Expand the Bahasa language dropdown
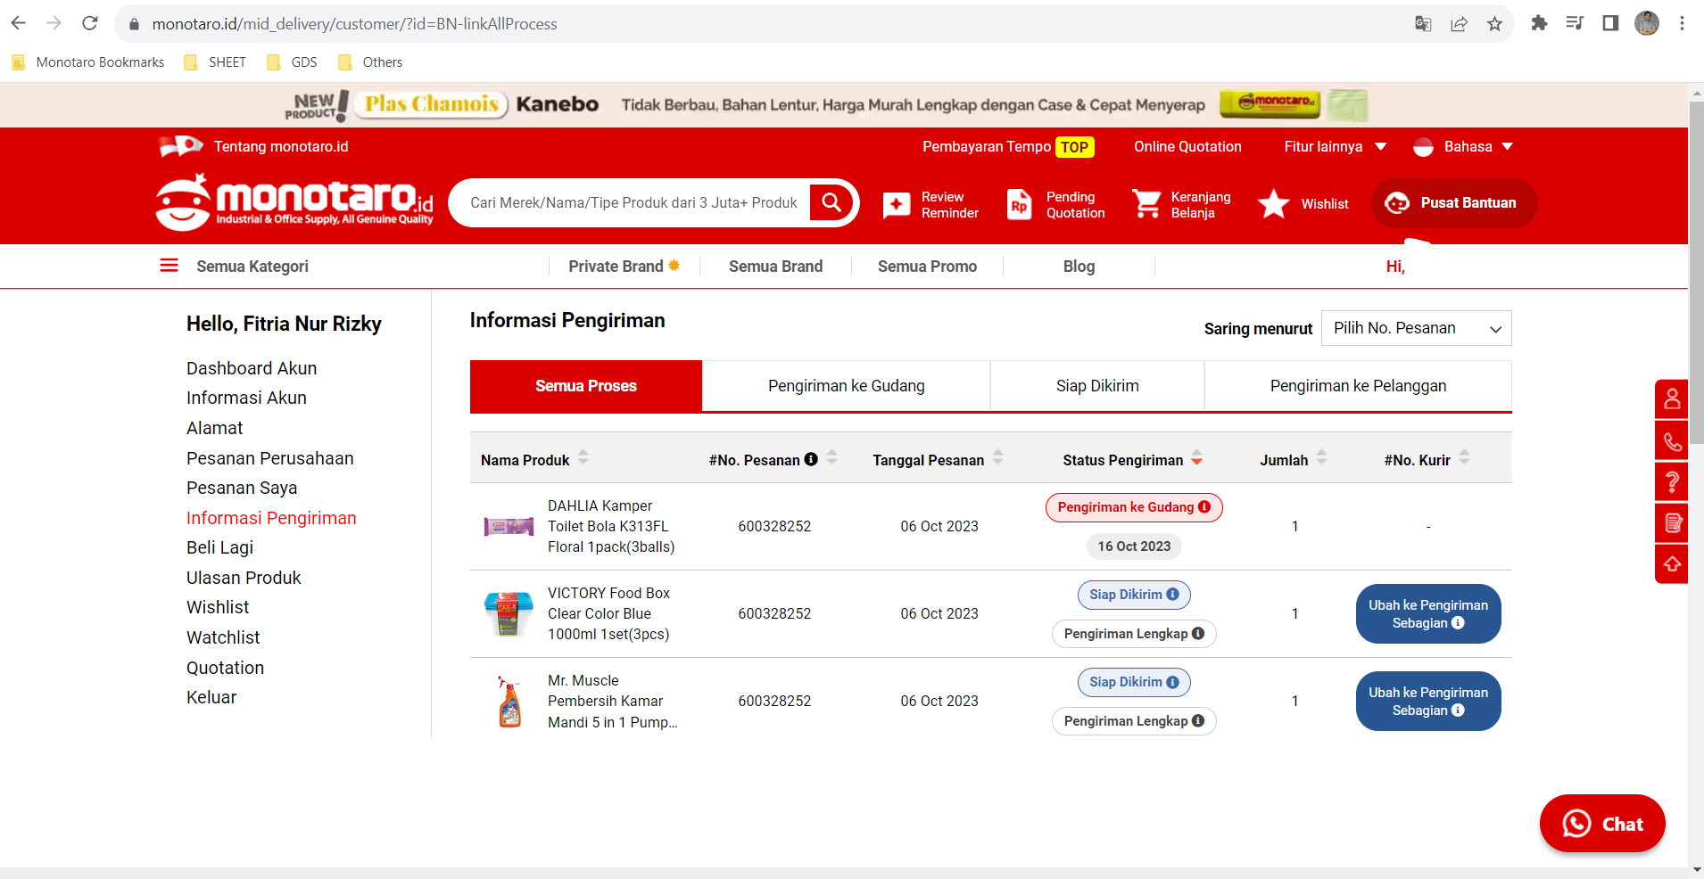1704x879 pixels. (1463, 146)
